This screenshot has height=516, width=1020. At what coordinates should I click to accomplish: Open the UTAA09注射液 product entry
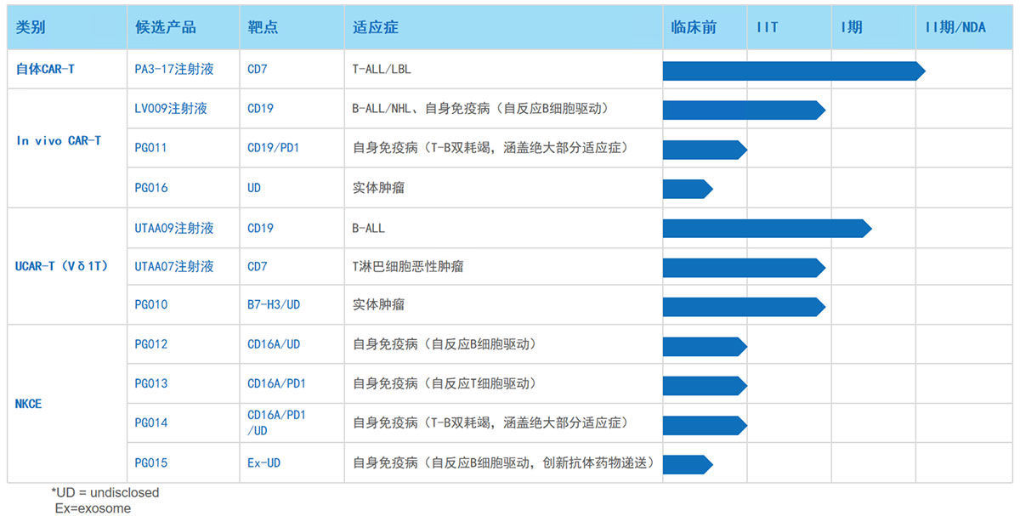173,228
